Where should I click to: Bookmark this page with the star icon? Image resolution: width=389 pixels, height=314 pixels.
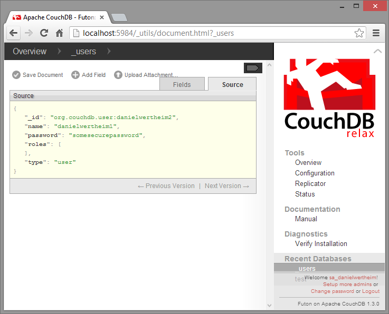coord(359,33)
